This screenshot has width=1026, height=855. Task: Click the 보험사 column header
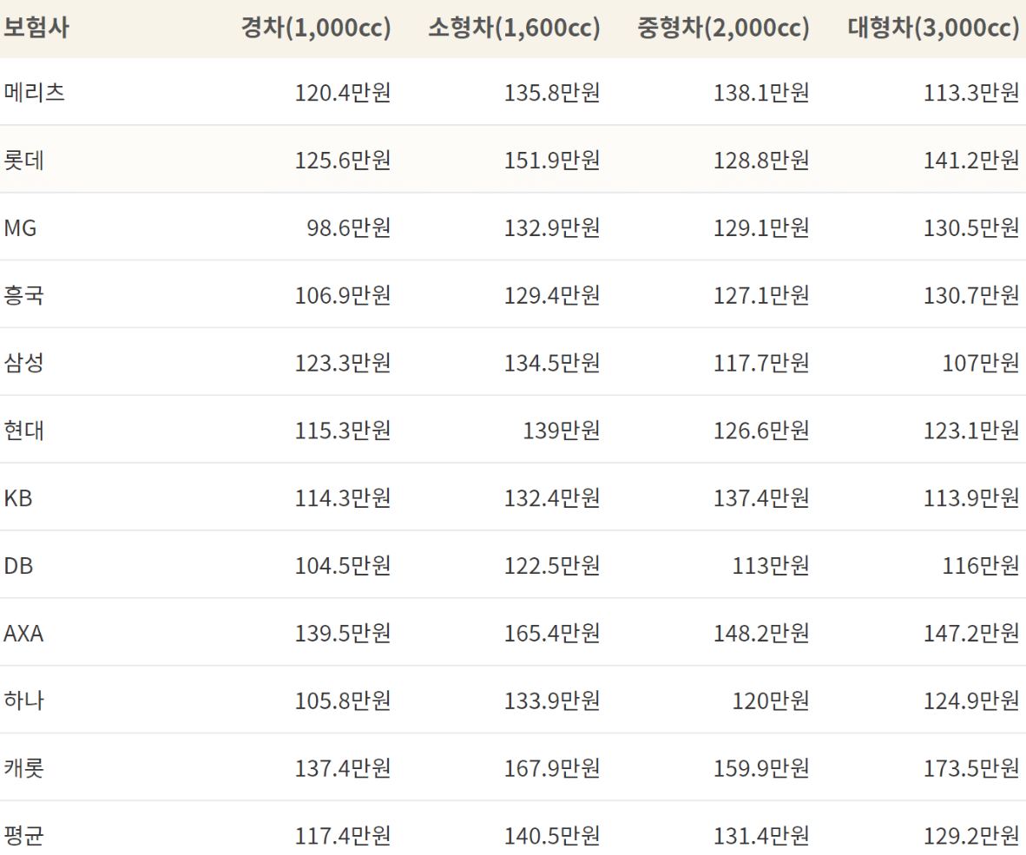click(x=36, y=28)
